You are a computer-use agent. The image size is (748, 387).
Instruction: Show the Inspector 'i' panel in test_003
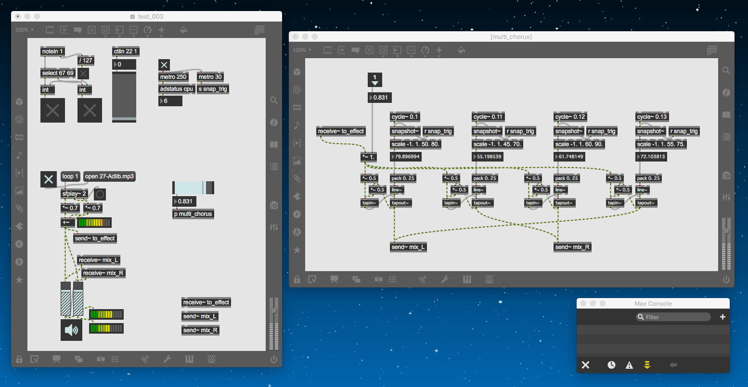coord(274,123)
